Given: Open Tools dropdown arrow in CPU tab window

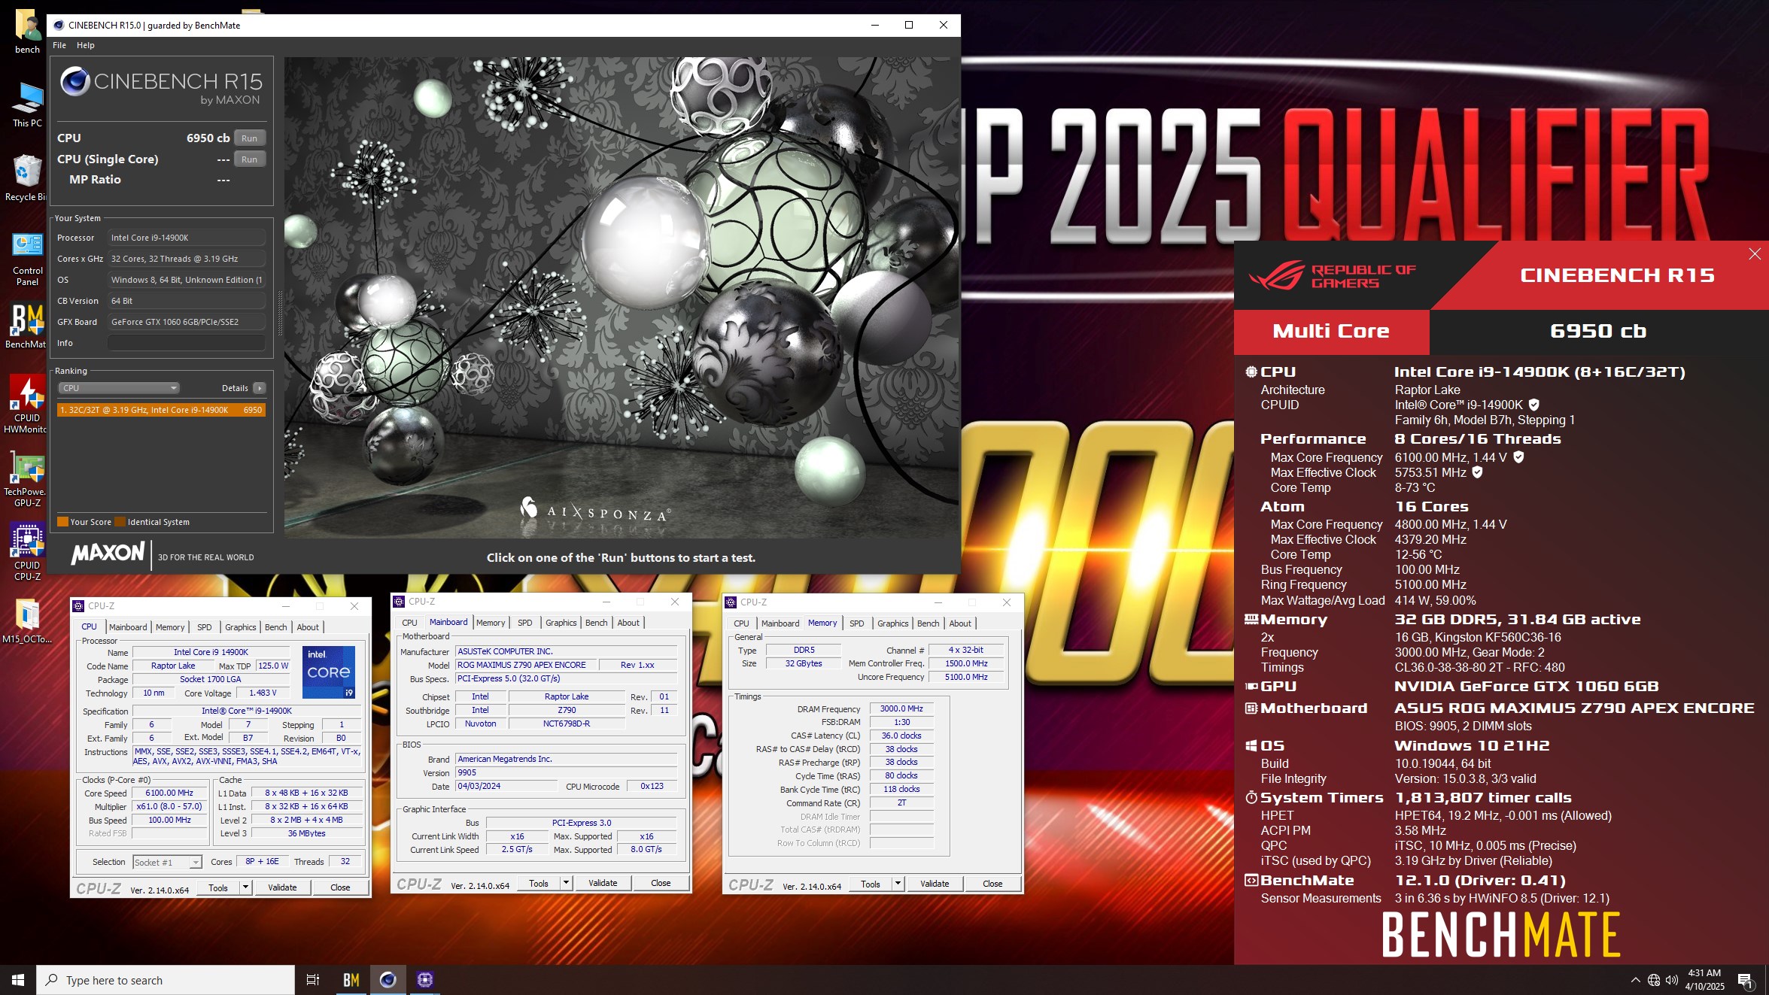Looking at the screenshot, I should point(245,887).
